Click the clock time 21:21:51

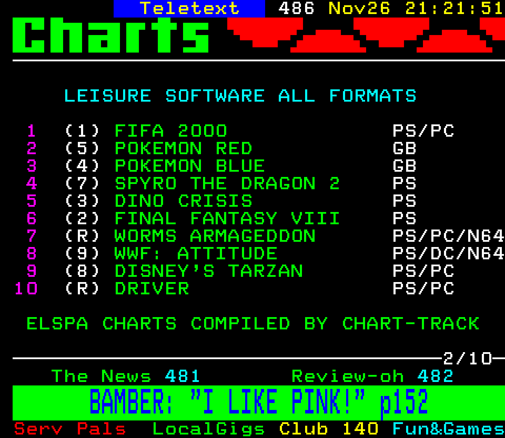[454, 8]
